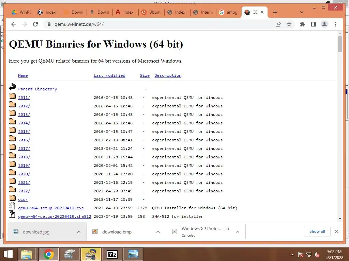Click the page vertical scrollbar thumb

coord(340,45)
